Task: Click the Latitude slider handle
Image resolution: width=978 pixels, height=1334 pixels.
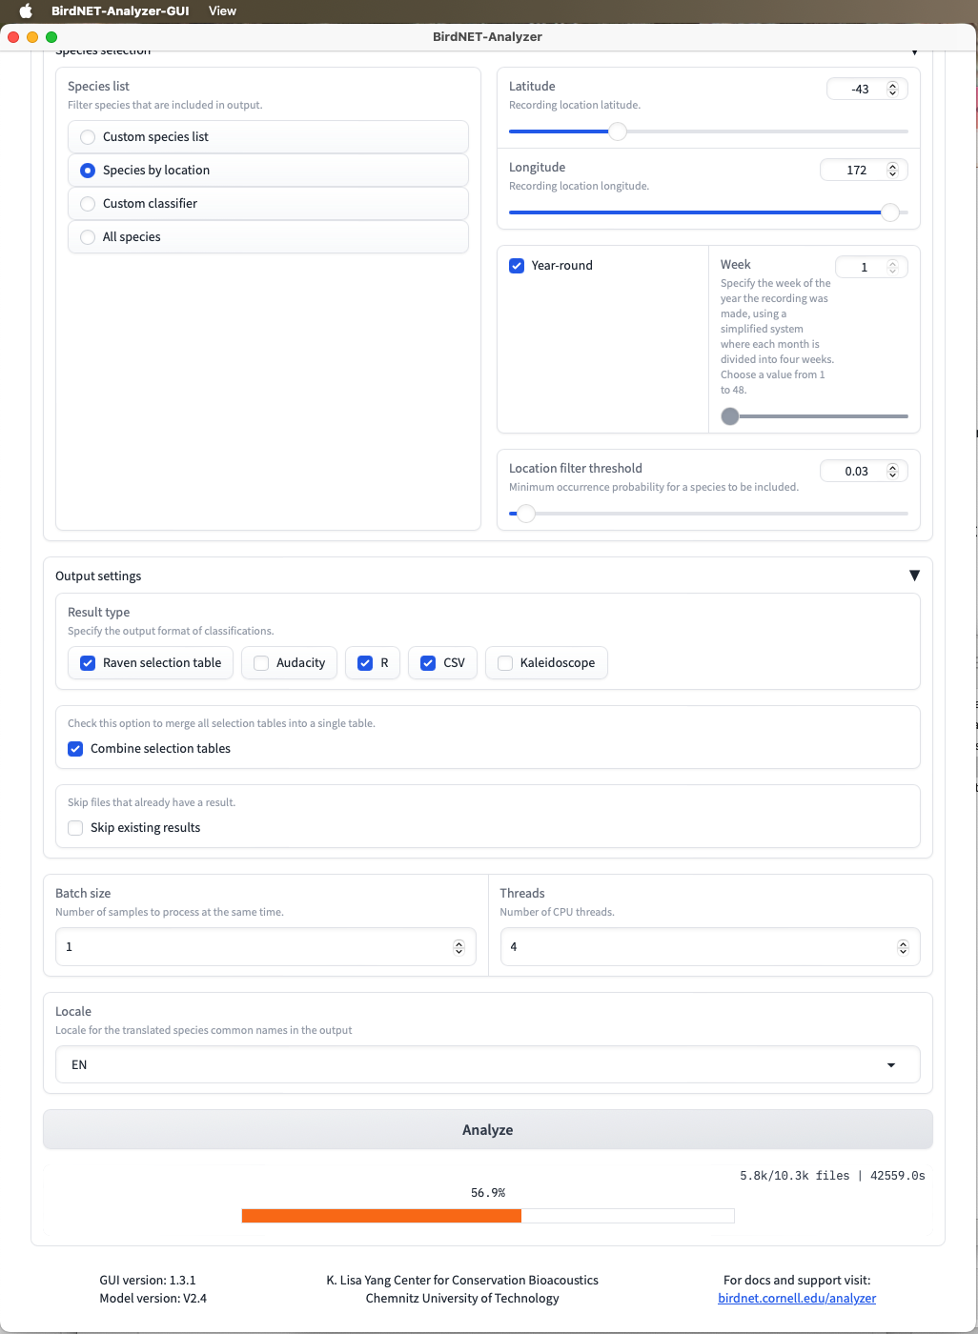Action: coord(618,131)
